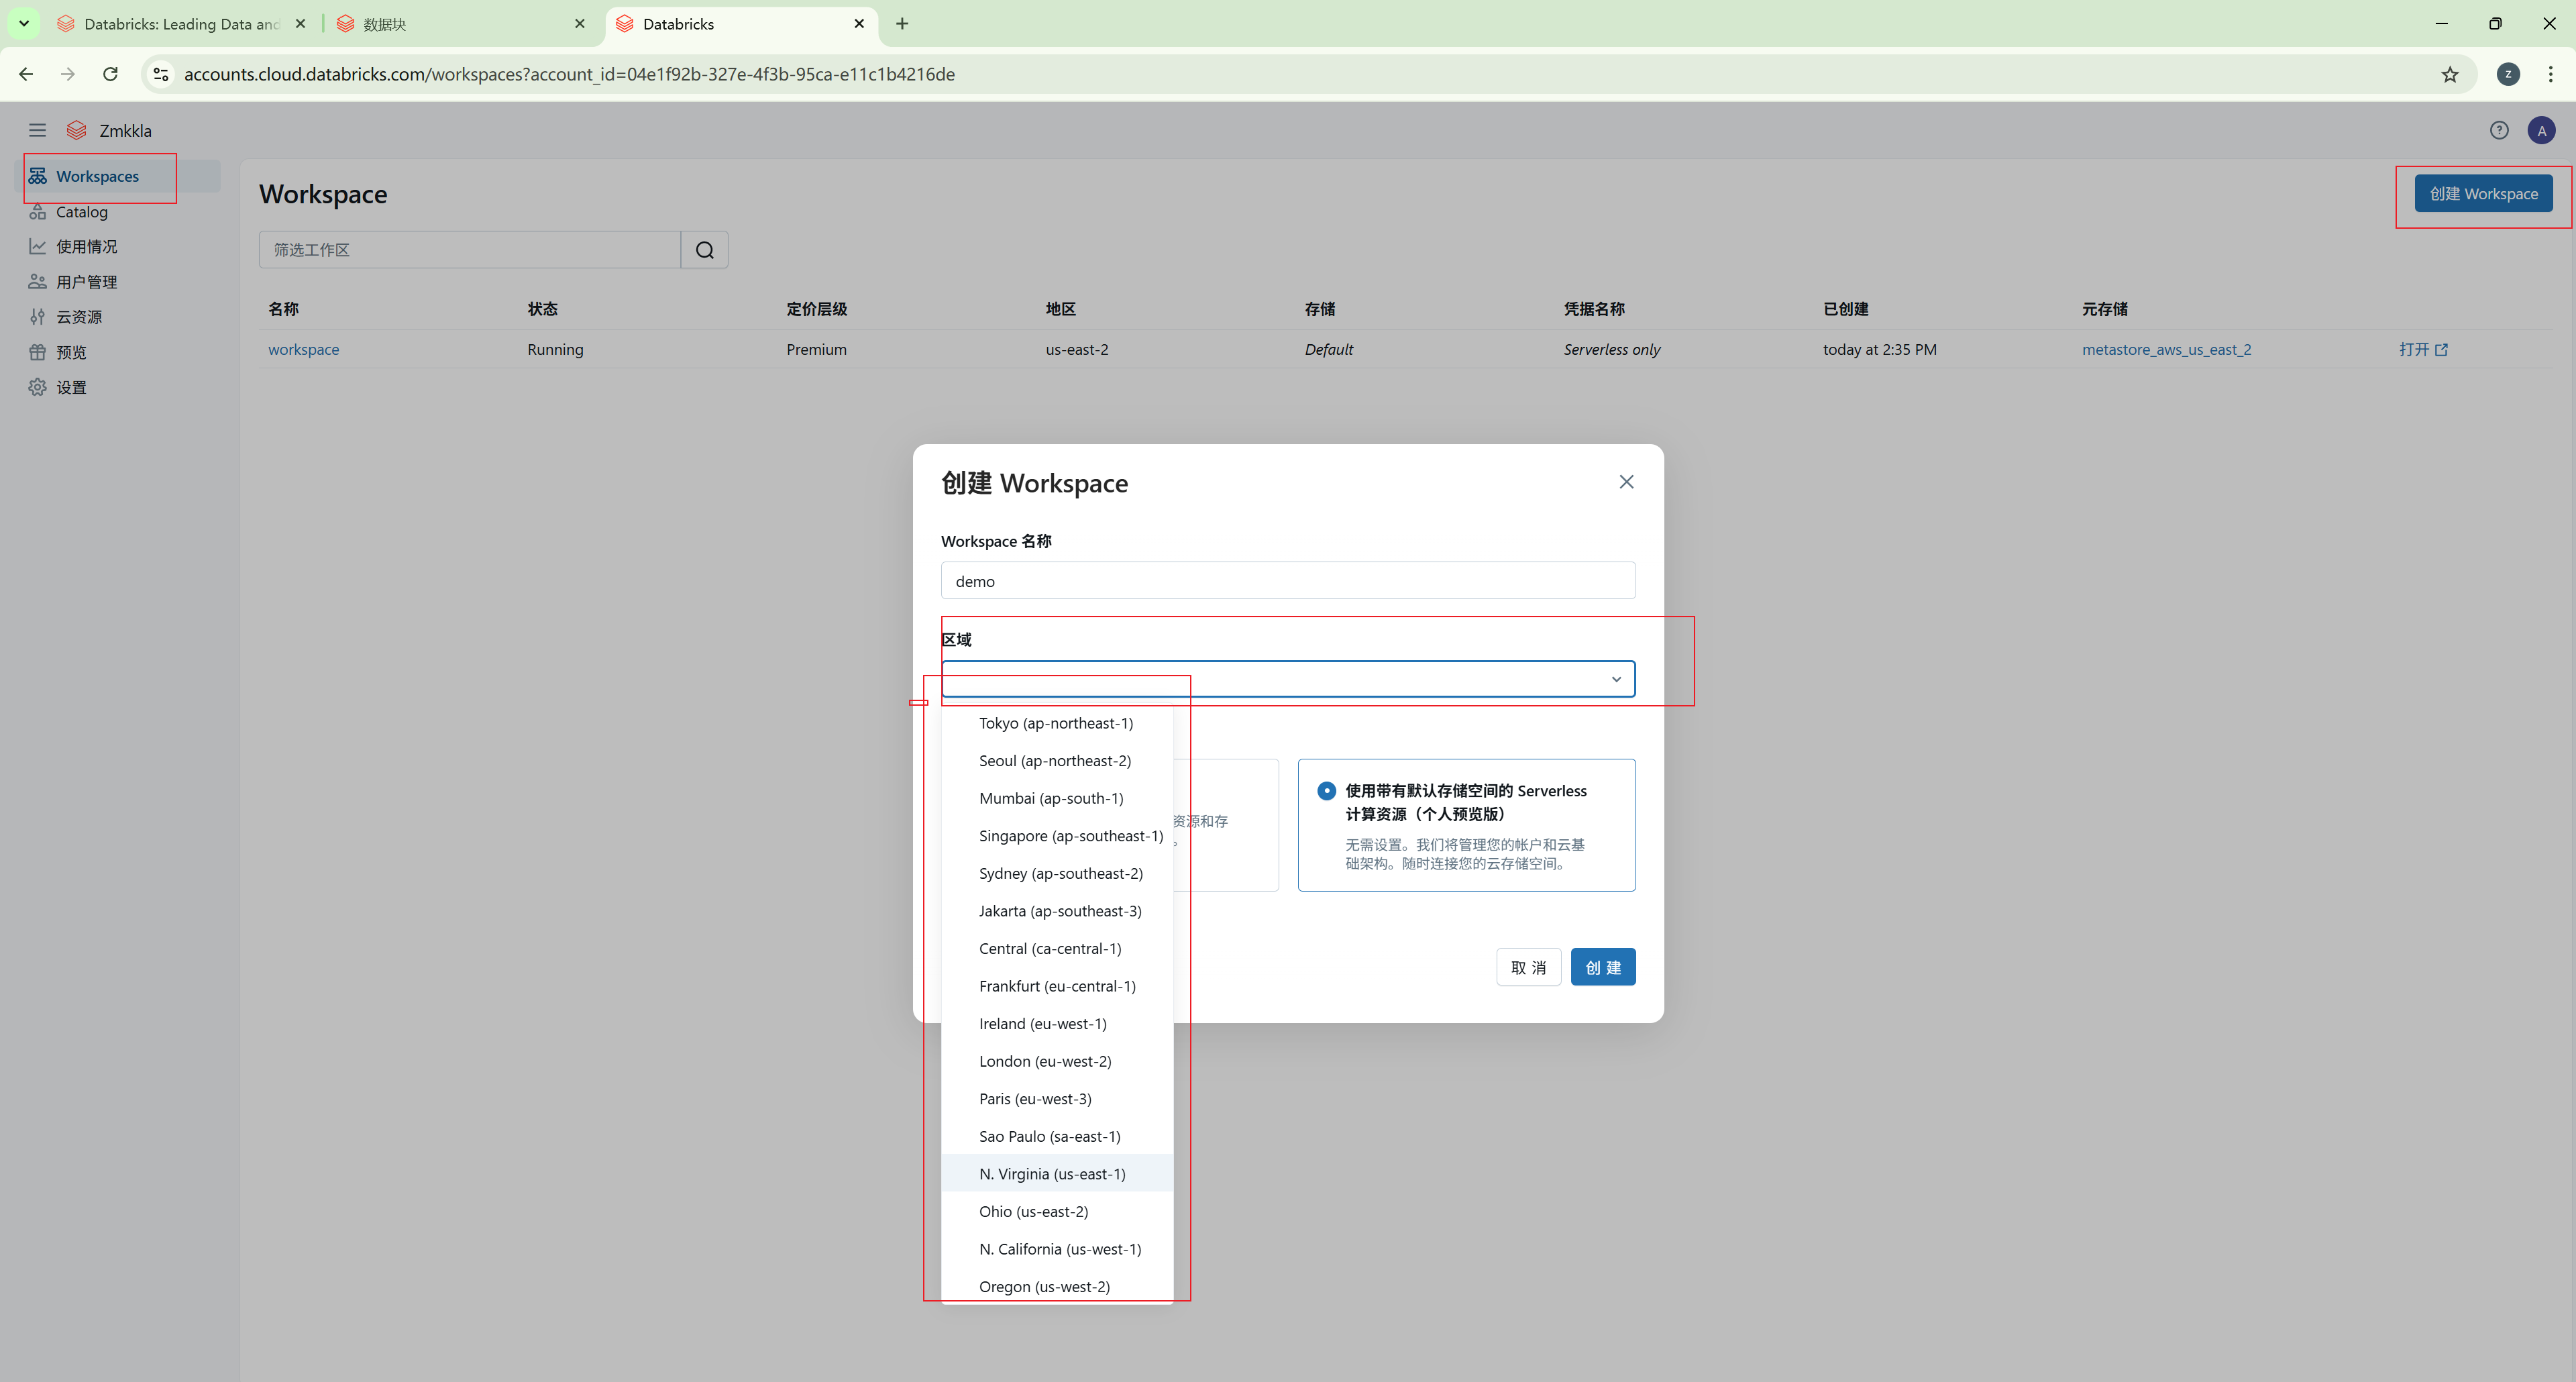Close the Databricks: Leading Data tab
Viewport: 2576px width, 1382px height.
300,23
